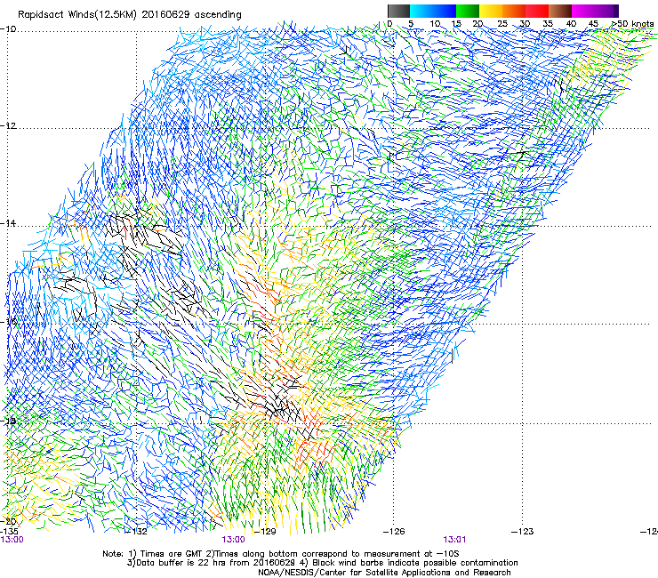This screenshot has height=578, width=658.
Task: Click the orange 25-30 knots color swatch
Action: (514, 11)
